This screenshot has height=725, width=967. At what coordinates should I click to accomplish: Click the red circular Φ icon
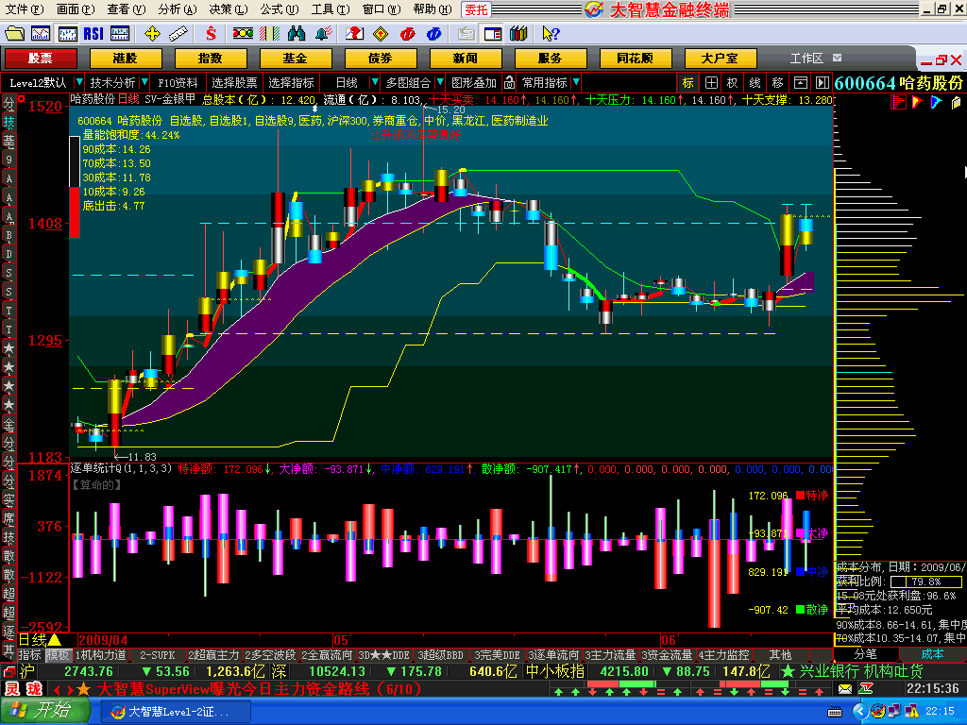(408, 33)
